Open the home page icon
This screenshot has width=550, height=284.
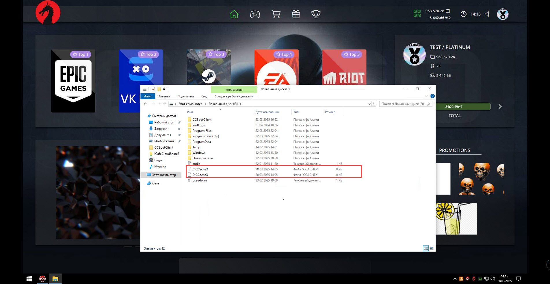[234, 14]
